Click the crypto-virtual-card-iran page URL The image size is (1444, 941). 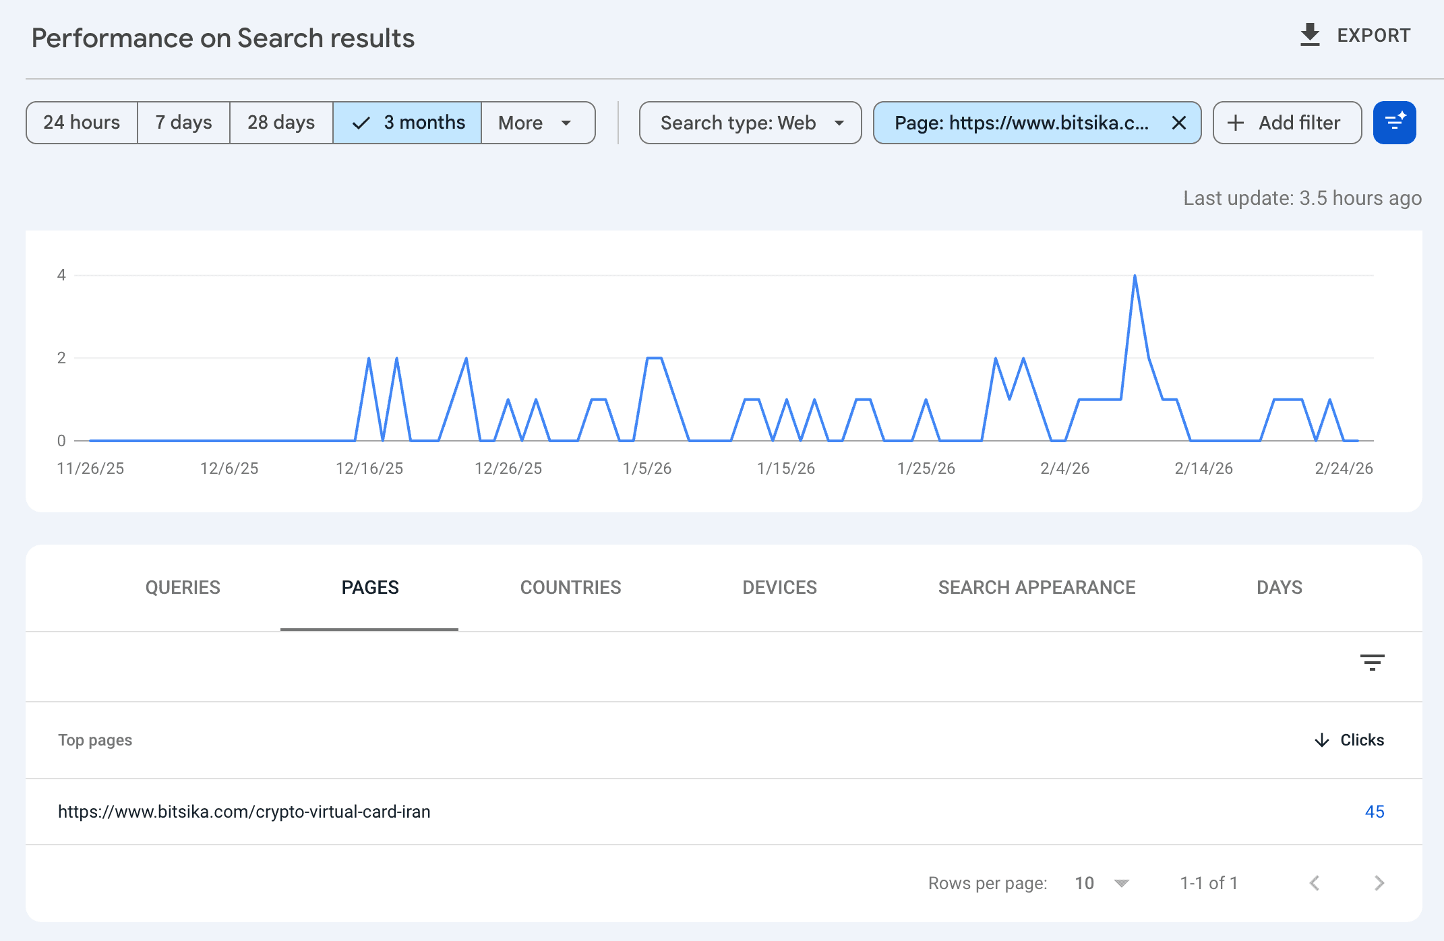244,812
